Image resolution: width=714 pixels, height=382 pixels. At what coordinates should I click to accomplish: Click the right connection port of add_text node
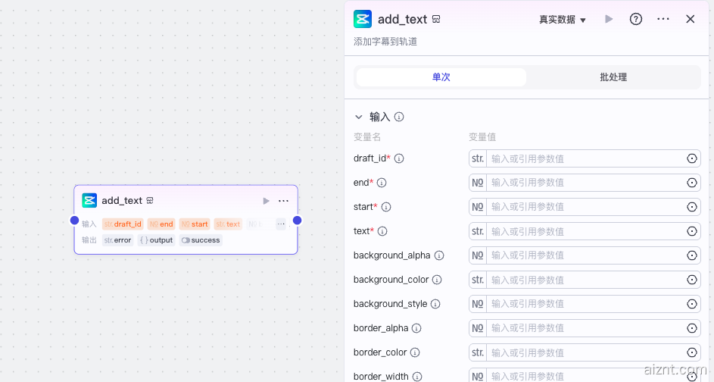[x=298, y=221]
